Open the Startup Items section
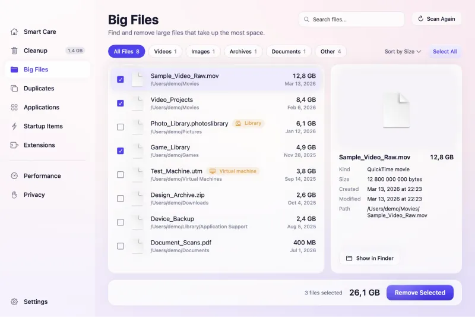 (47, 126)
